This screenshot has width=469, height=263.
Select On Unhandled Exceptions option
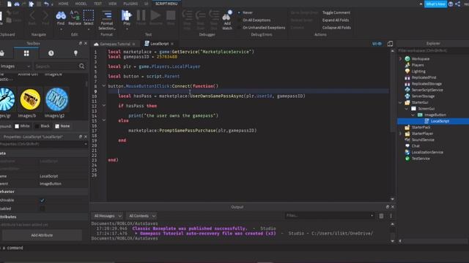pyautogui.click(x=239, y=28)
